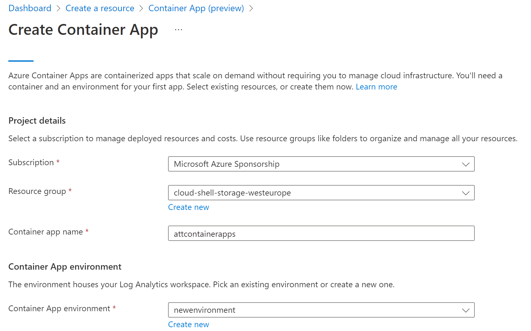Click the Container app name label
The image size is (531, 331).
[46, 232]
